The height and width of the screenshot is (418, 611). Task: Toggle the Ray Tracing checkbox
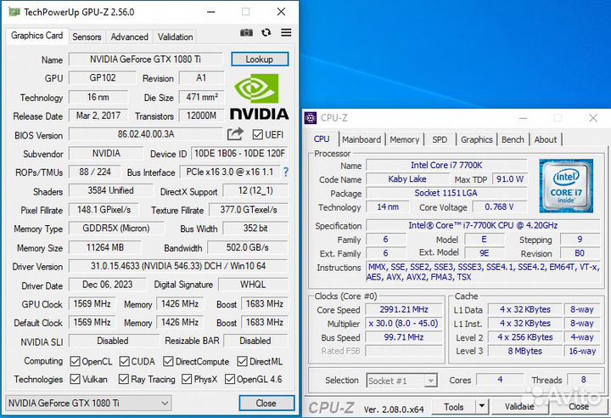[124, 379]
